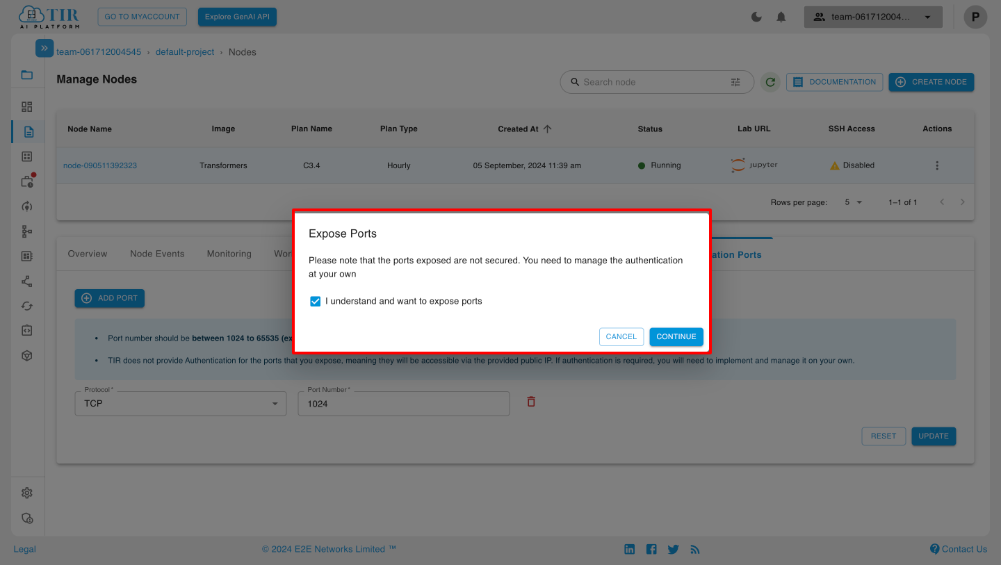Open DOCUMENTATION button
The width and height of the screenshot is (1001, 565).
pos(835,82)
